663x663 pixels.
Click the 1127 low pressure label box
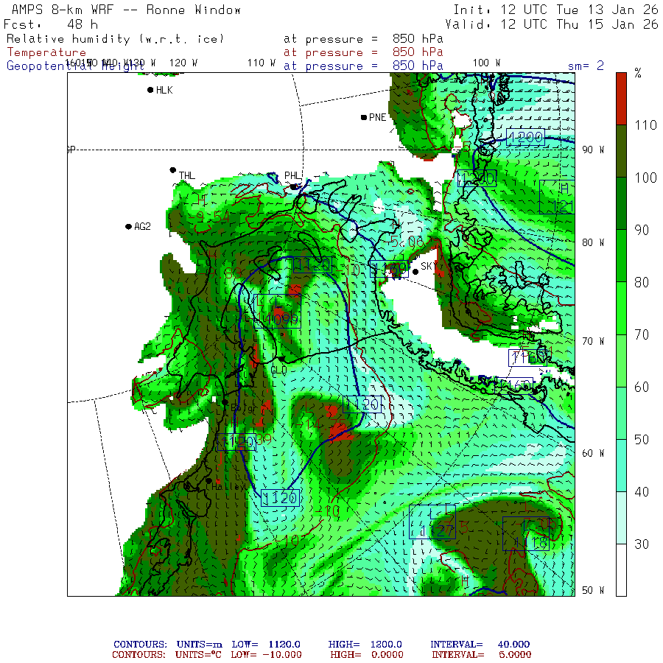pos(432,522)
